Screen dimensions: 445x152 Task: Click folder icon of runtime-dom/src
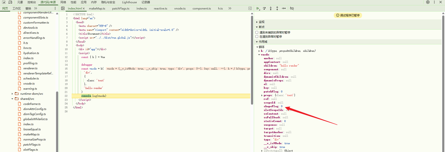pos(16,94)
